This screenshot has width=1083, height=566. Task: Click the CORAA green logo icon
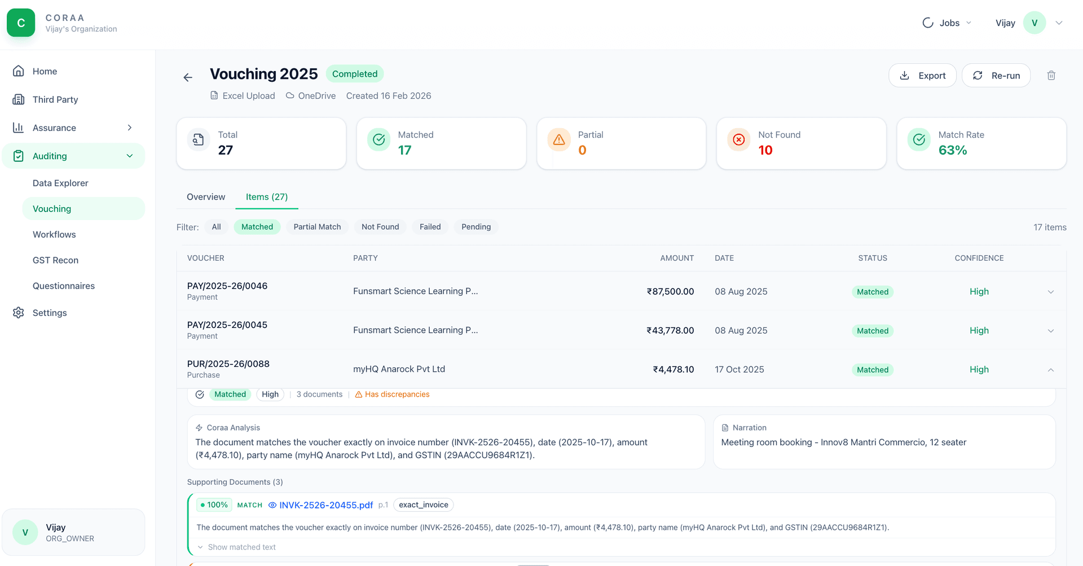coord(21,23)
